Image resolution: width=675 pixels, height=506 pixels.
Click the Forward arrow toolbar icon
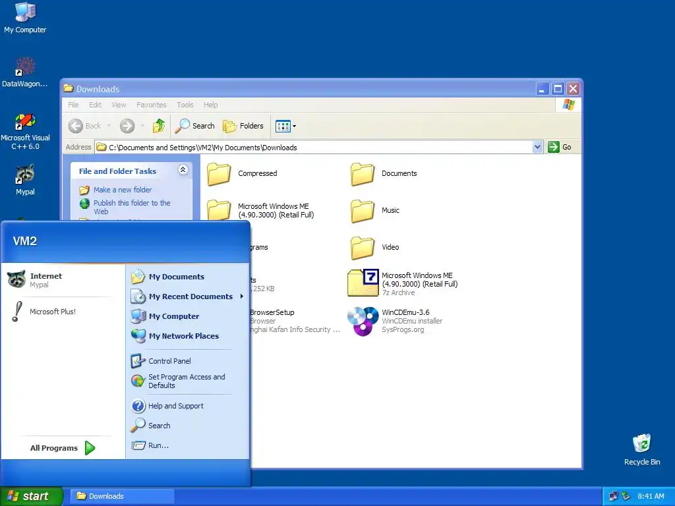[x=127, y=126]
